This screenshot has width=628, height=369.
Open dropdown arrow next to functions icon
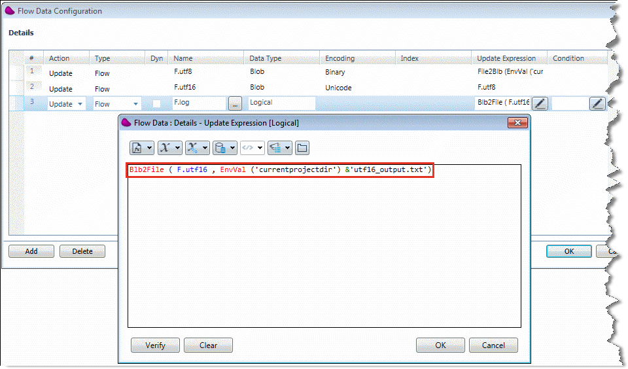tap(150, 148)
